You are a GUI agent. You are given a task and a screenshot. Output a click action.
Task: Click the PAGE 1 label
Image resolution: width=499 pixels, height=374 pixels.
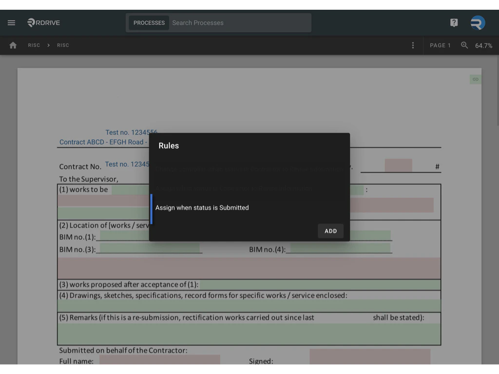(440, 45)
